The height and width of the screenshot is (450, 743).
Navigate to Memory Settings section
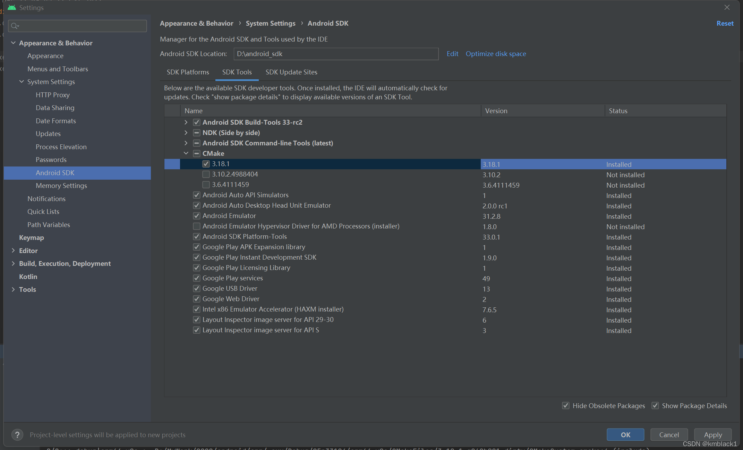61,185
